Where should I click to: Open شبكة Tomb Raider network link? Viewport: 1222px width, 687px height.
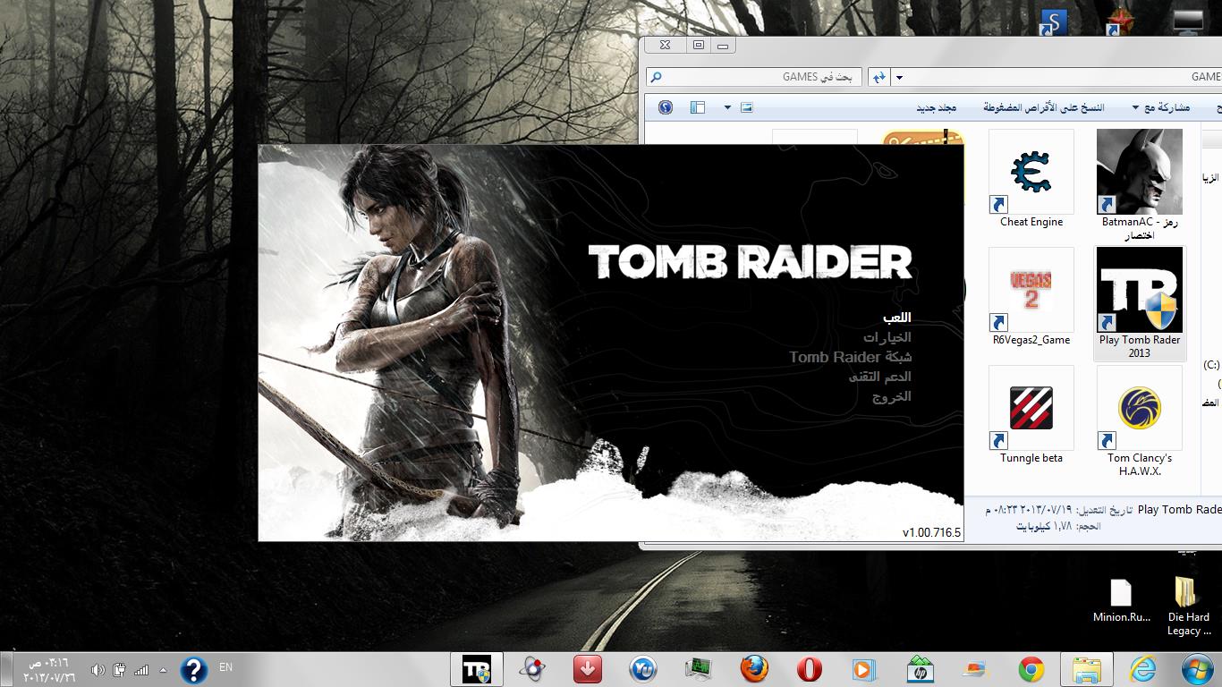click(850, 357)
